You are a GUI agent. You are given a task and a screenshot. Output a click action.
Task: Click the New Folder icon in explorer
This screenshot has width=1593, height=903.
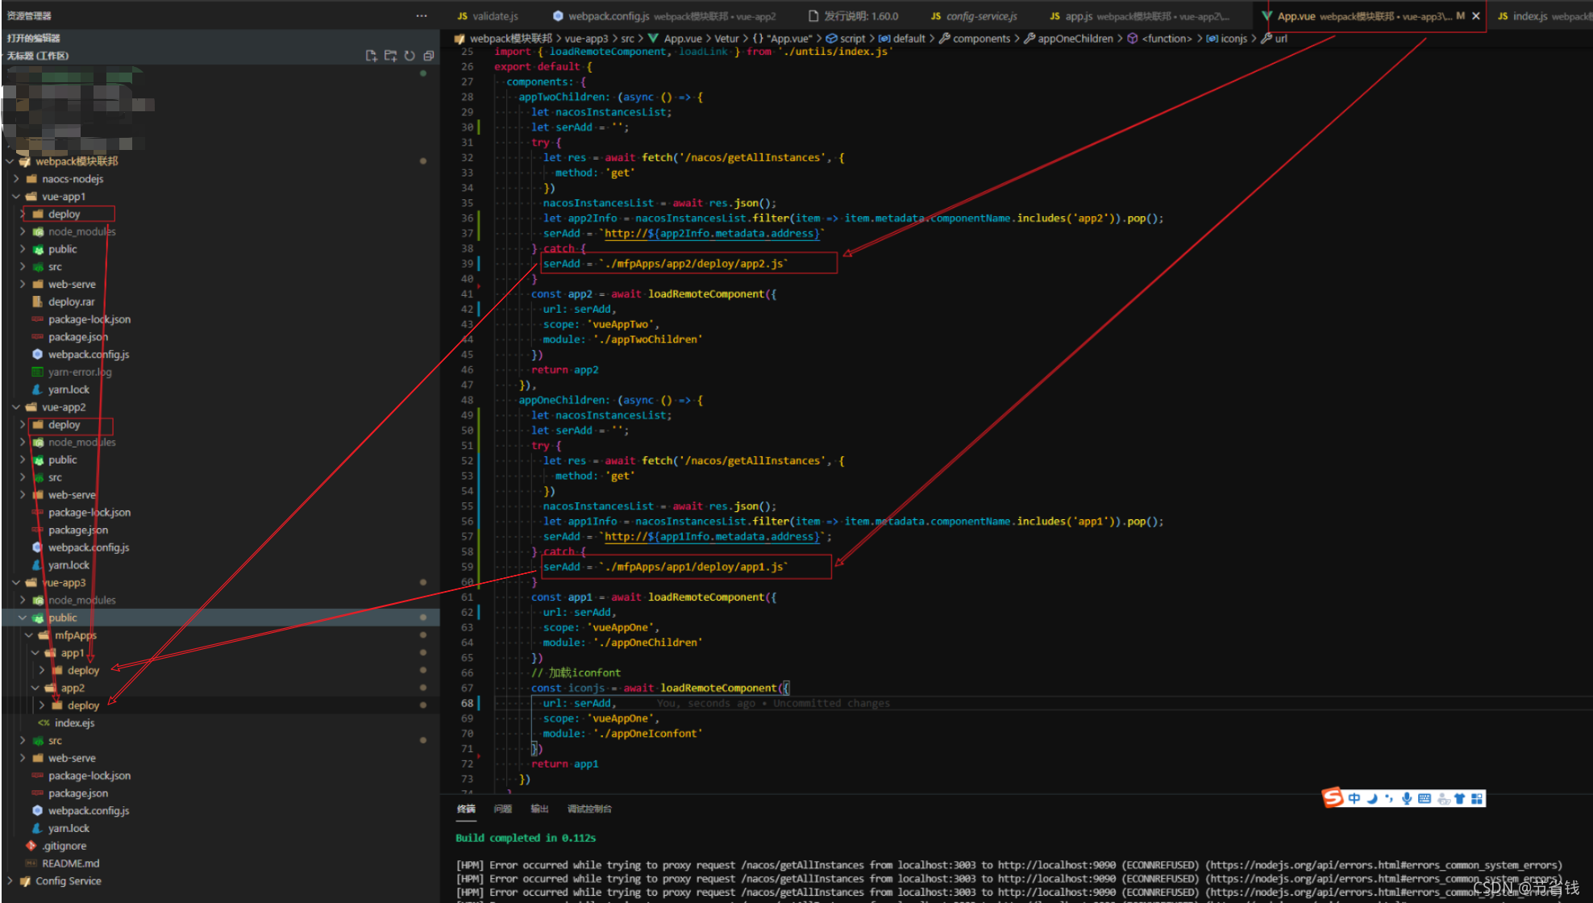390,56
